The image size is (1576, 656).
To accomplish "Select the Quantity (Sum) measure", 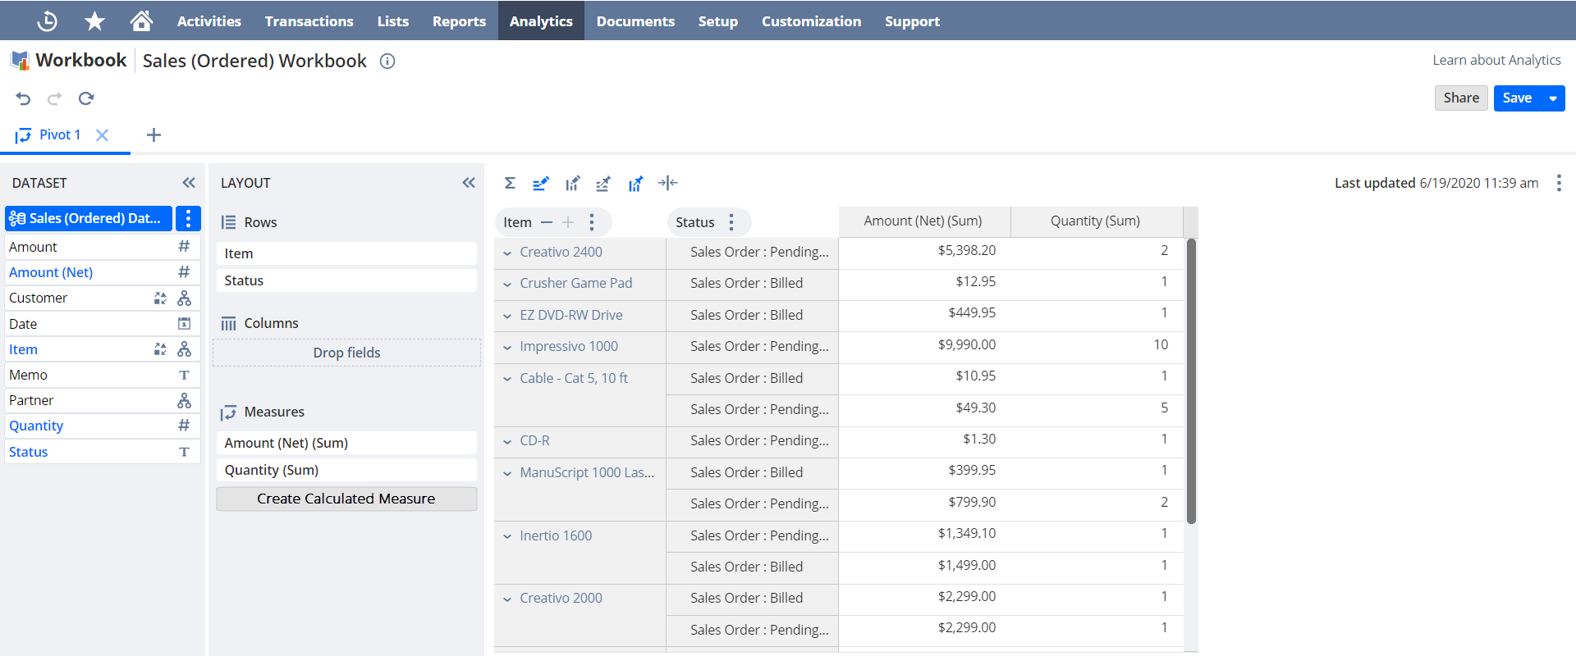I will (x=346, y=470).
